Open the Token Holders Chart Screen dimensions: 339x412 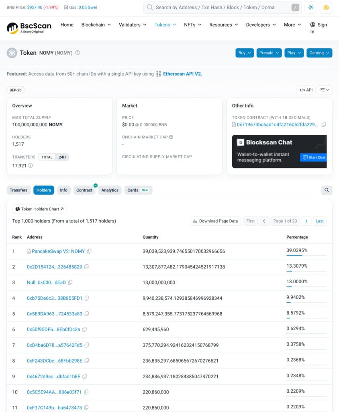click(39, 209)
